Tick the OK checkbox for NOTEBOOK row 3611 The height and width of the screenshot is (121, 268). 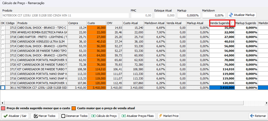[x=3, y=88]
